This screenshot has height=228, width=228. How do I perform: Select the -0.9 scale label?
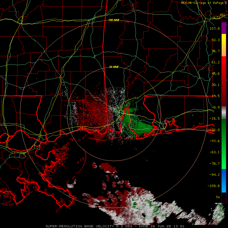point(216,107)
